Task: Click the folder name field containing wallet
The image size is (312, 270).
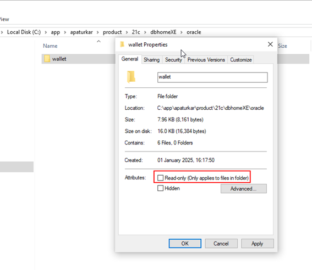Action: coord(212,77)
